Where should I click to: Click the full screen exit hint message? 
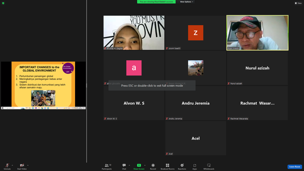point(152,85)
